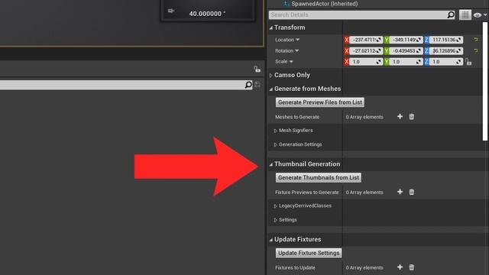This screenshot has width=489, height=275.
Task: Expand the Camso Only section
Action: (x=270, y=75)
